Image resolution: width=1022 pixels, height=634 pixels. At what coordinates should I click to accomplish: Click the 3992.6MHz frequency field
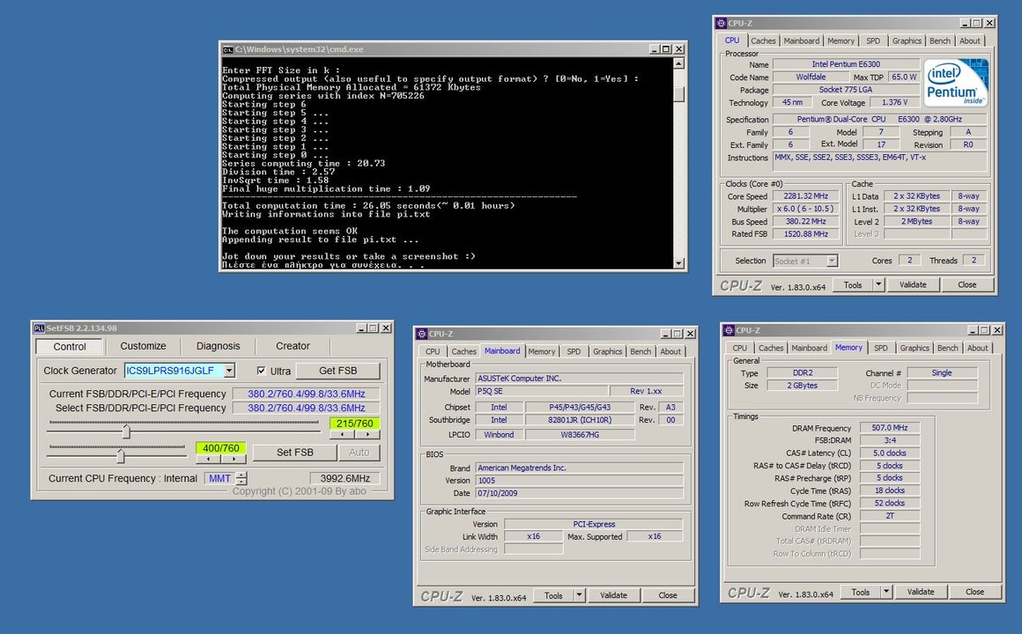[x=344, y=478]
